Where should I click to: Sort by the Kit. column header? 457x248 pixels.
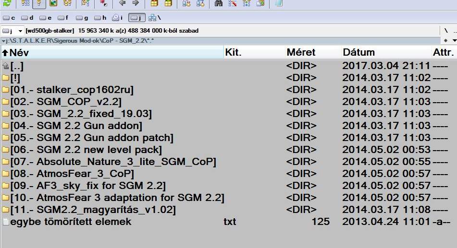tap(254, 53)
